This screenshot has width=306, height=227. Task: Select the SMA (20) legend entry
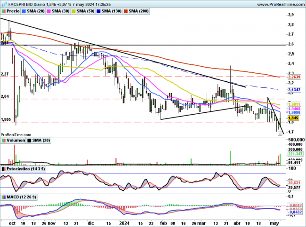36,10
